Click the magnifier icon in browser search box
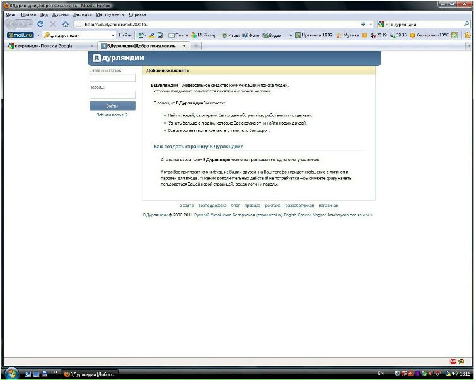This screenshot has height=380, width=474. [466, 24]
